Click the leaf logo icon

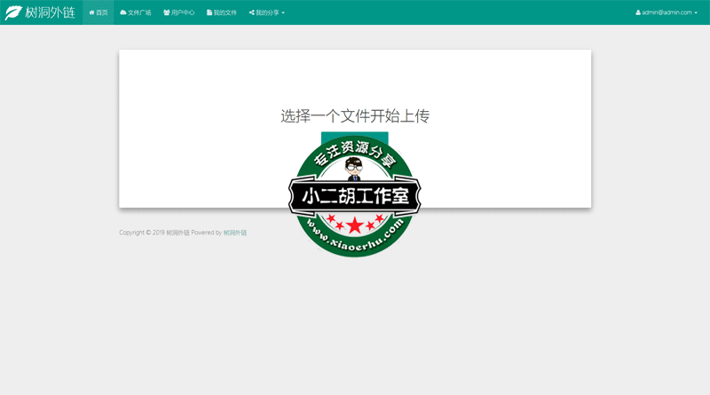[x=14, y=12]
